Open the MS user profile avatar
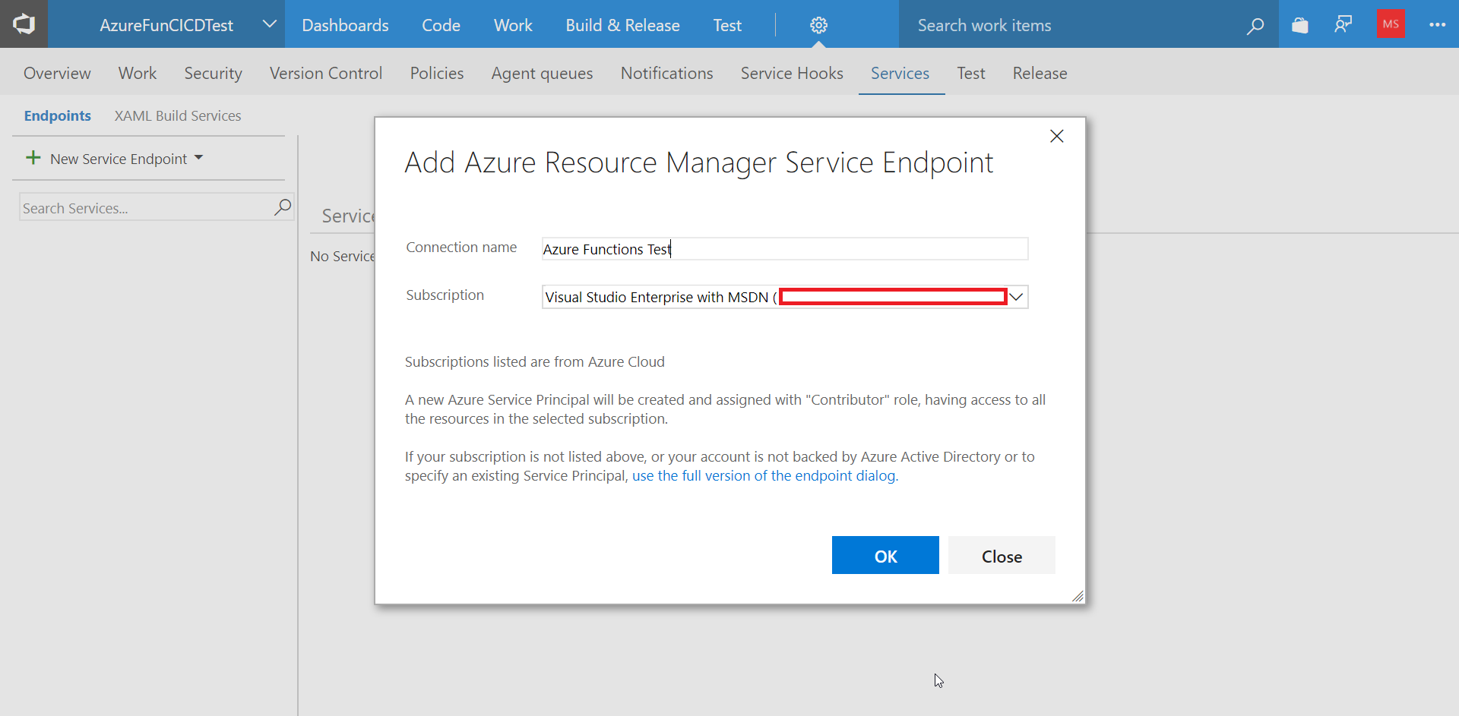Image resolution: width=1459 pixels, height=716 pixels. click(1391, 24)
